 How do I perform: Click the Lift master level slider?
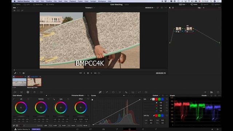[21, 116]
